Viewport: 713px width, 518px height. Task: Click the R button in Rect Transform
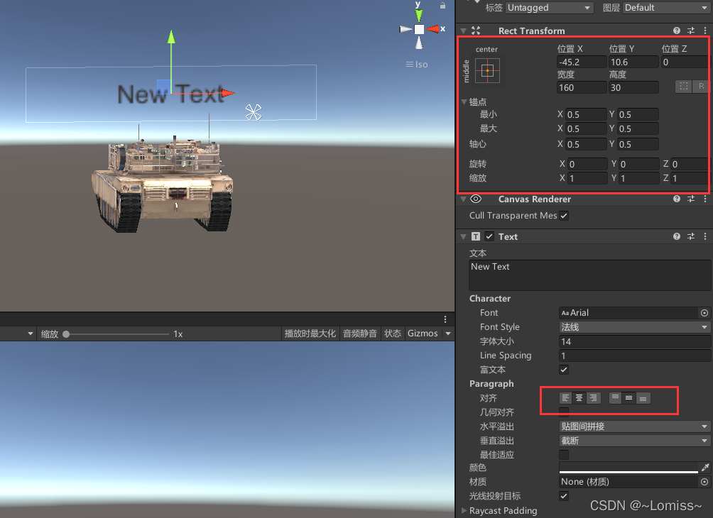point(700,86)
